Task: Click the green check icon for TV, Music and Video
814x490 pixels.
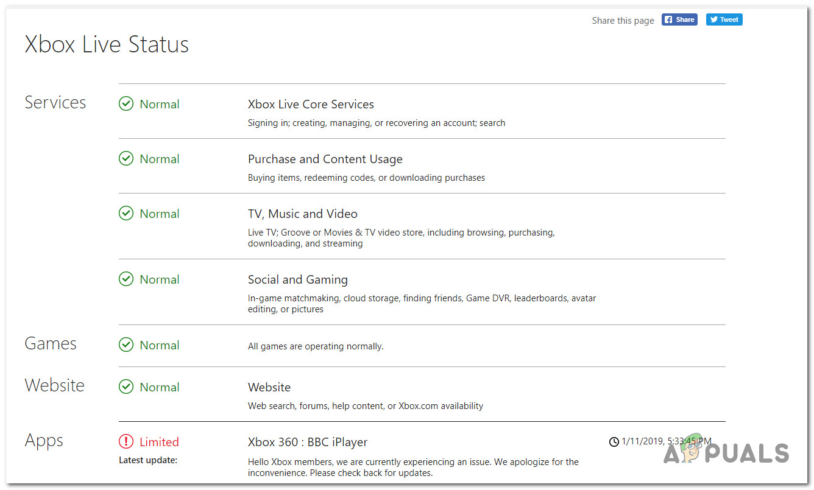Action: (x=126, y=214)
